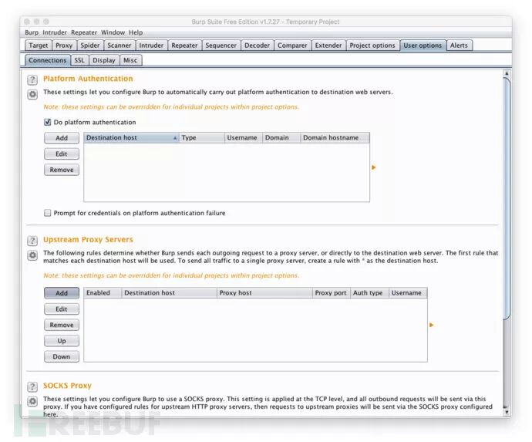
Task: Click the Enabled column header
Action: tap(103, 292)
